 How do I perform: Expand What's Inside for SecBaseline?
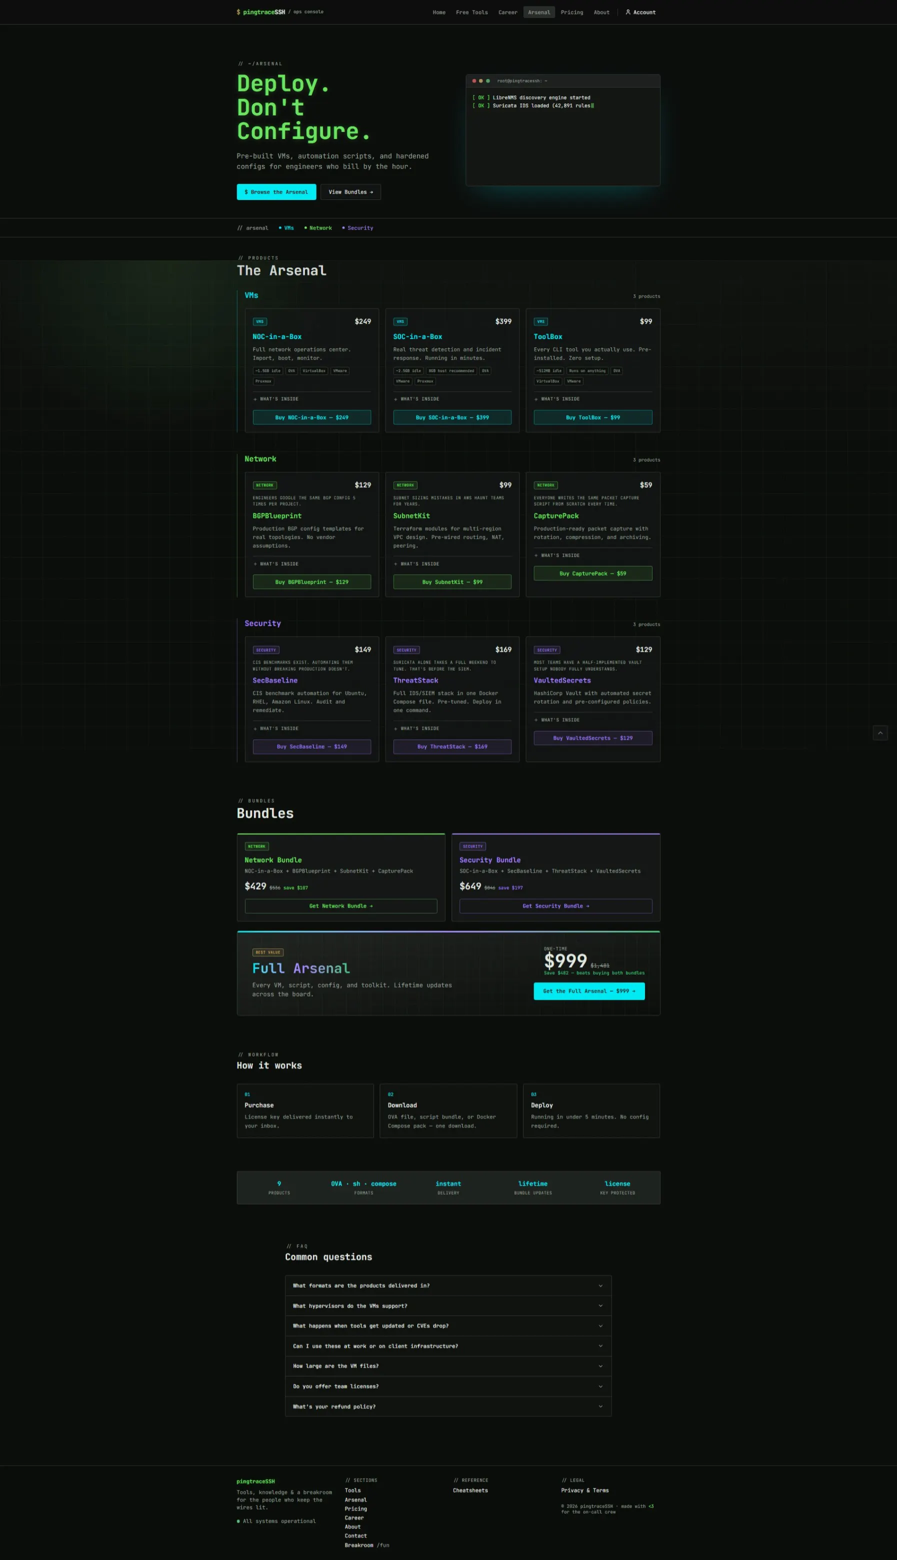click(x=311, y=729)
